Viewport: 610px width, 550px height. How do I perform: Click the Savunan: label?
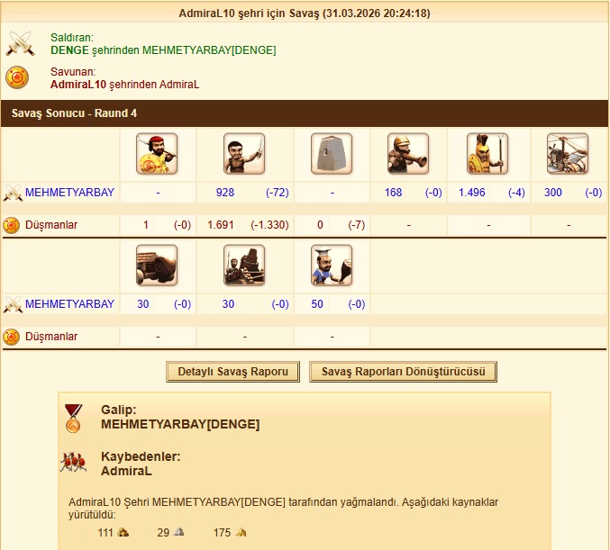[x=73, y=71]
